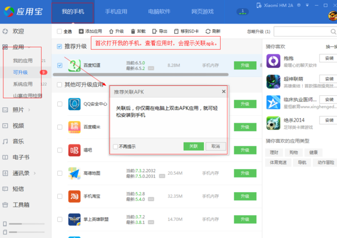Upgrade 手机淘宝
Screen dimensions: 337x238
pyautogui.click(x=245, y=196)
